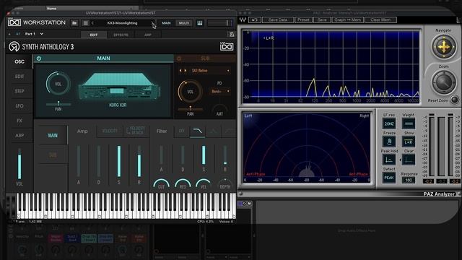Open the KX3-Moonlighting preset name menu

click(x=122, y=23)
